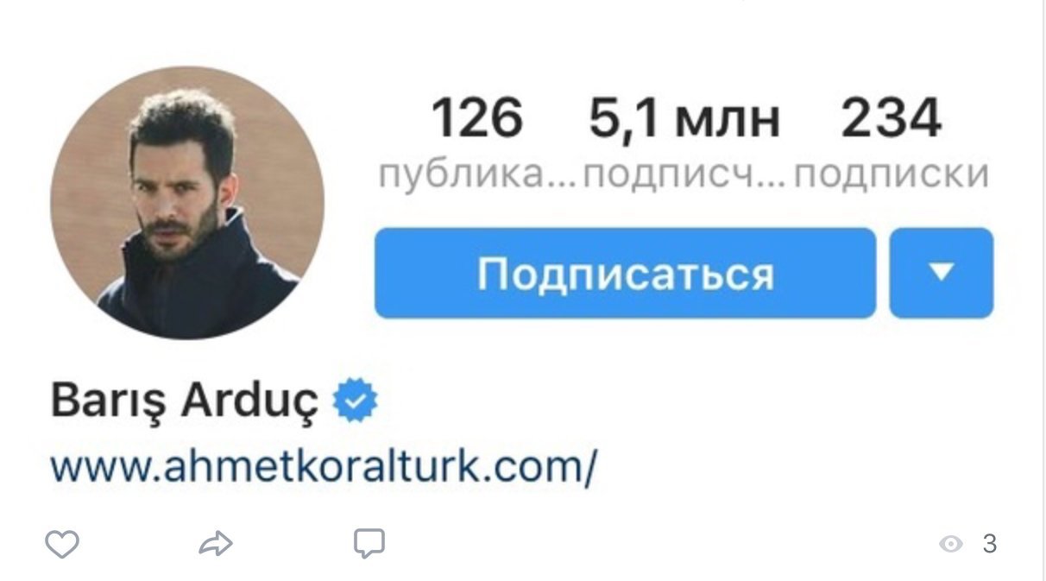This screenshot has height=581, width=1046.
Task: Share the post using the arrow icon
Action: (216, 544)
